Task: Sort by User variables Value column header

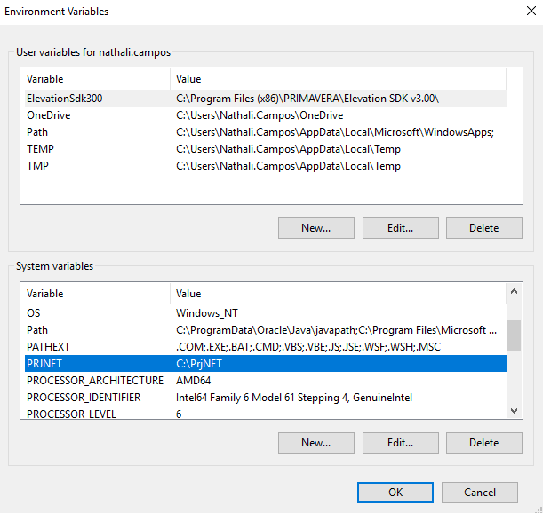Action: 338,79
